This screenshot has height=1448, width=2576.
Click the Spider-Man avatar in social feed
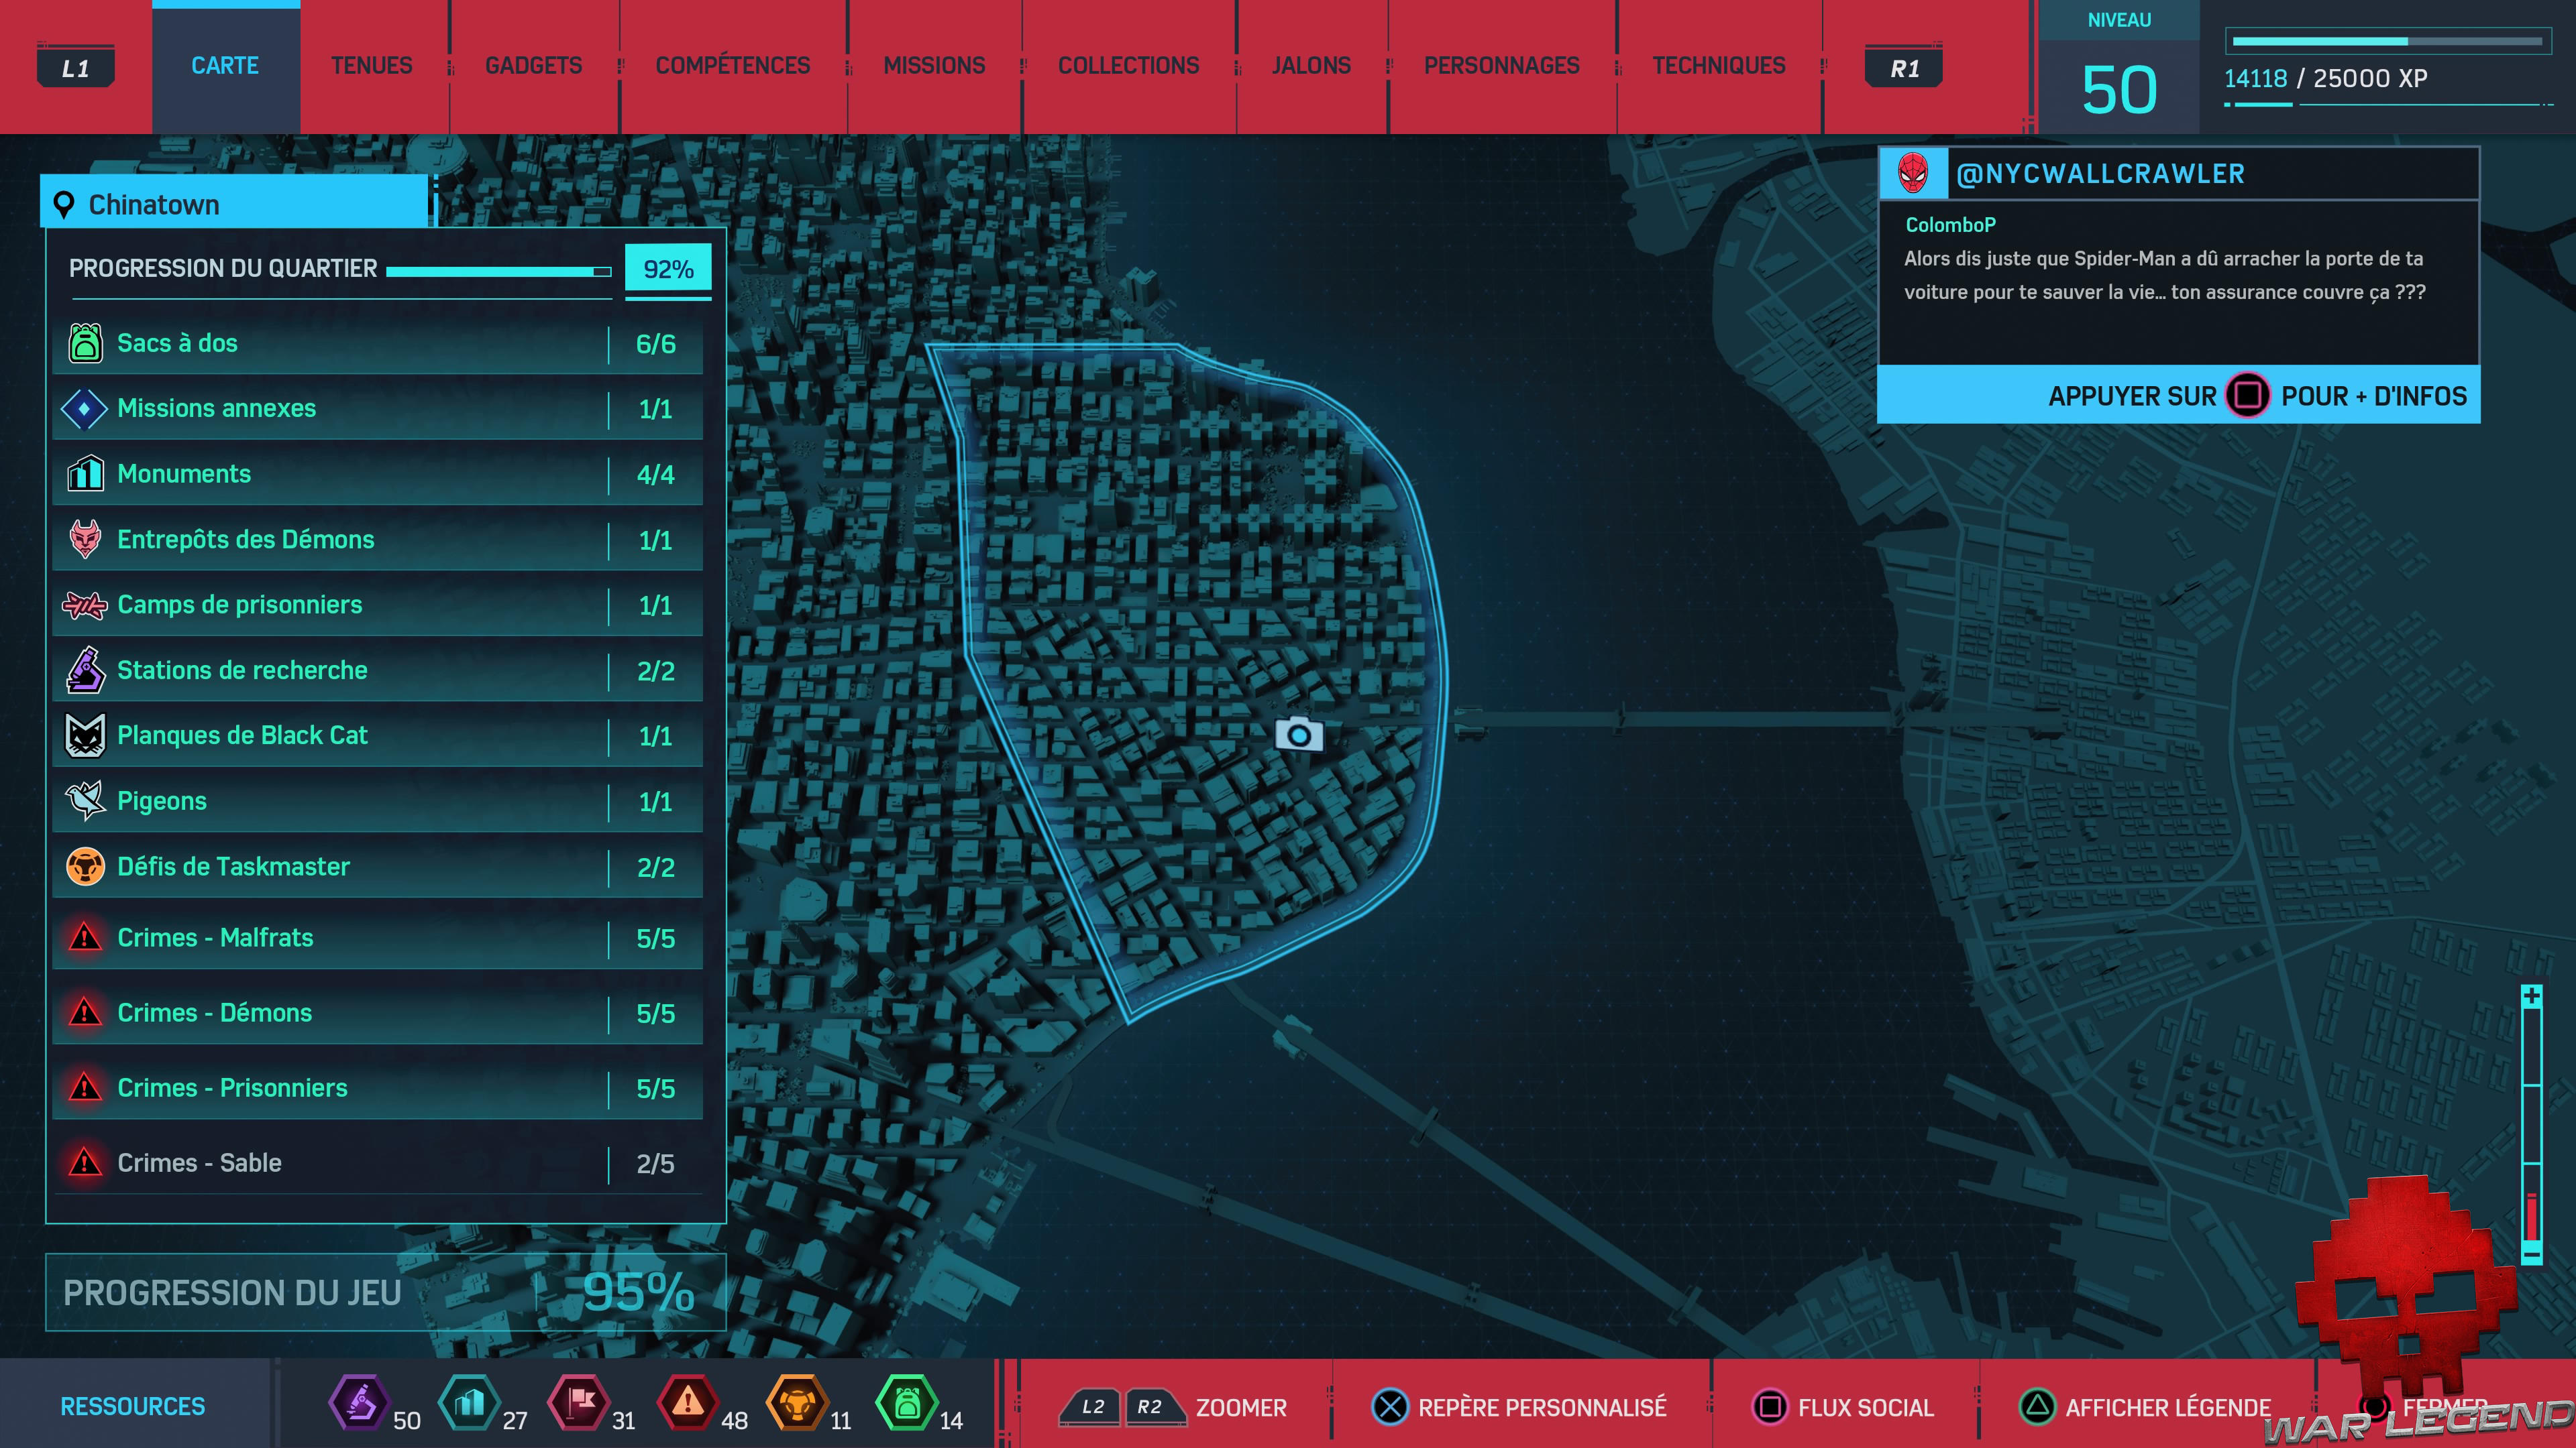tap(1912, 174)
